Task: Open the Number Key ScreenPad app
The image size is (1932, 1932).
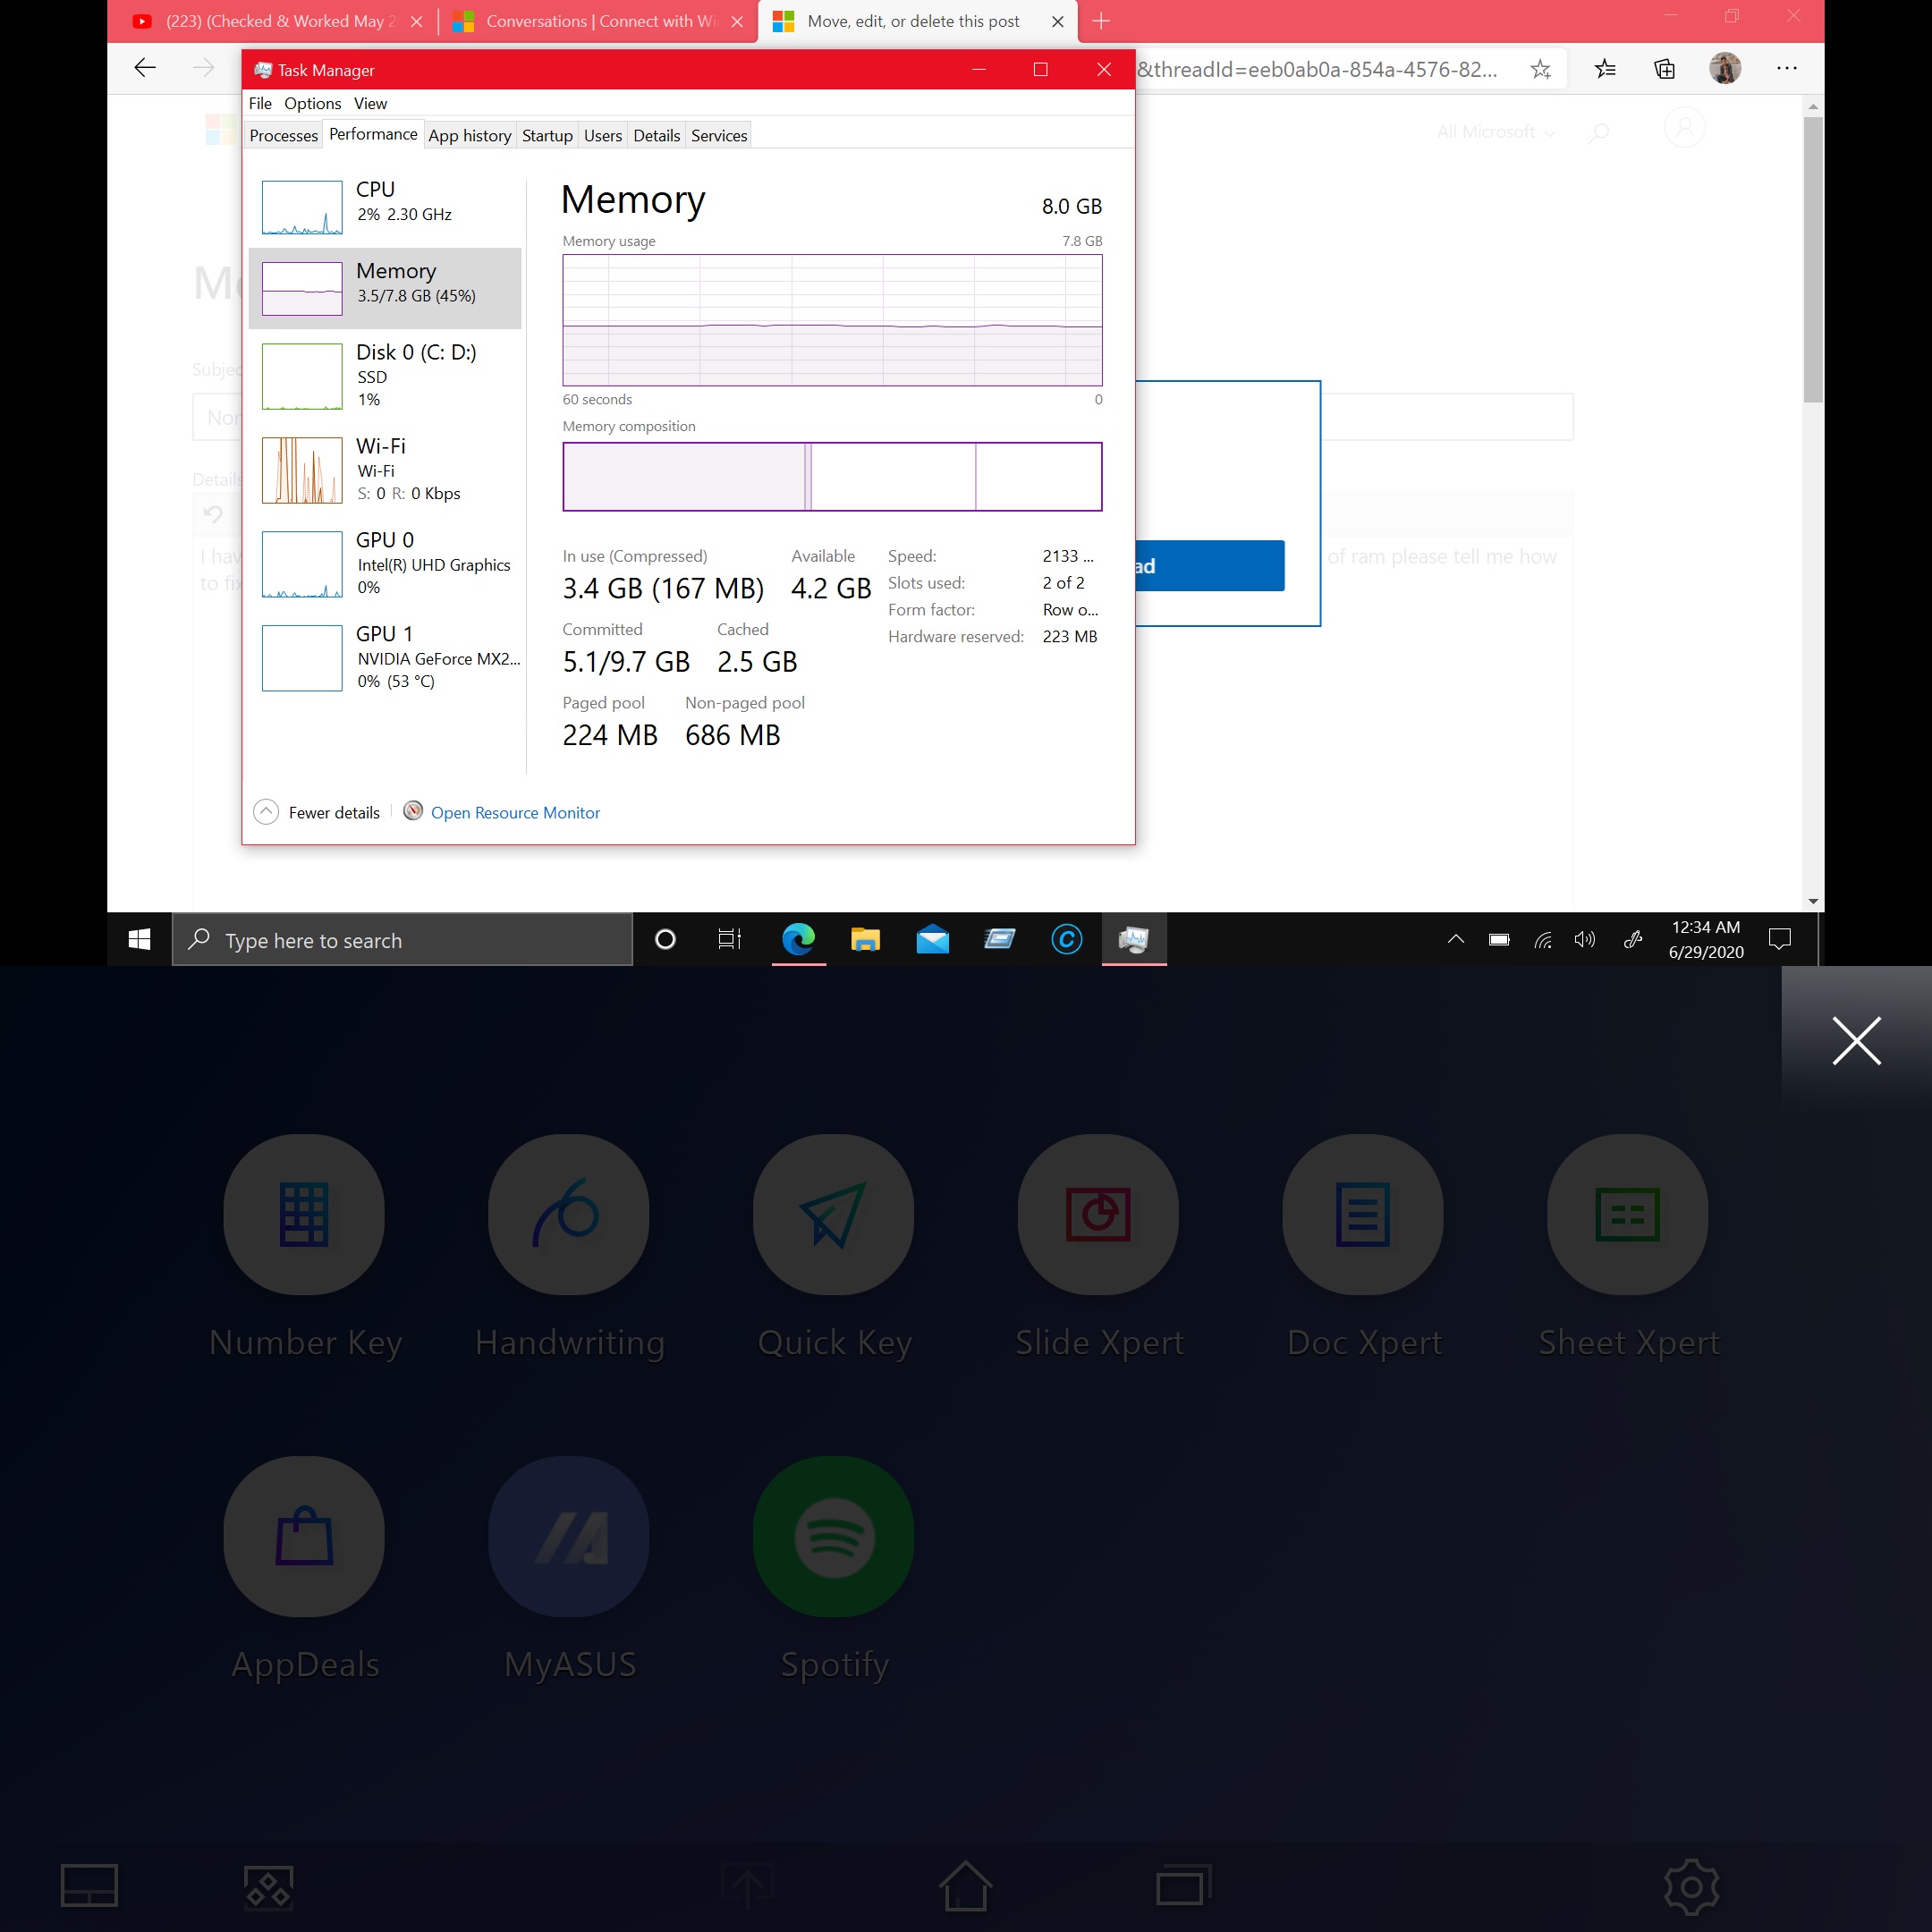Action: pos(304,1214)
